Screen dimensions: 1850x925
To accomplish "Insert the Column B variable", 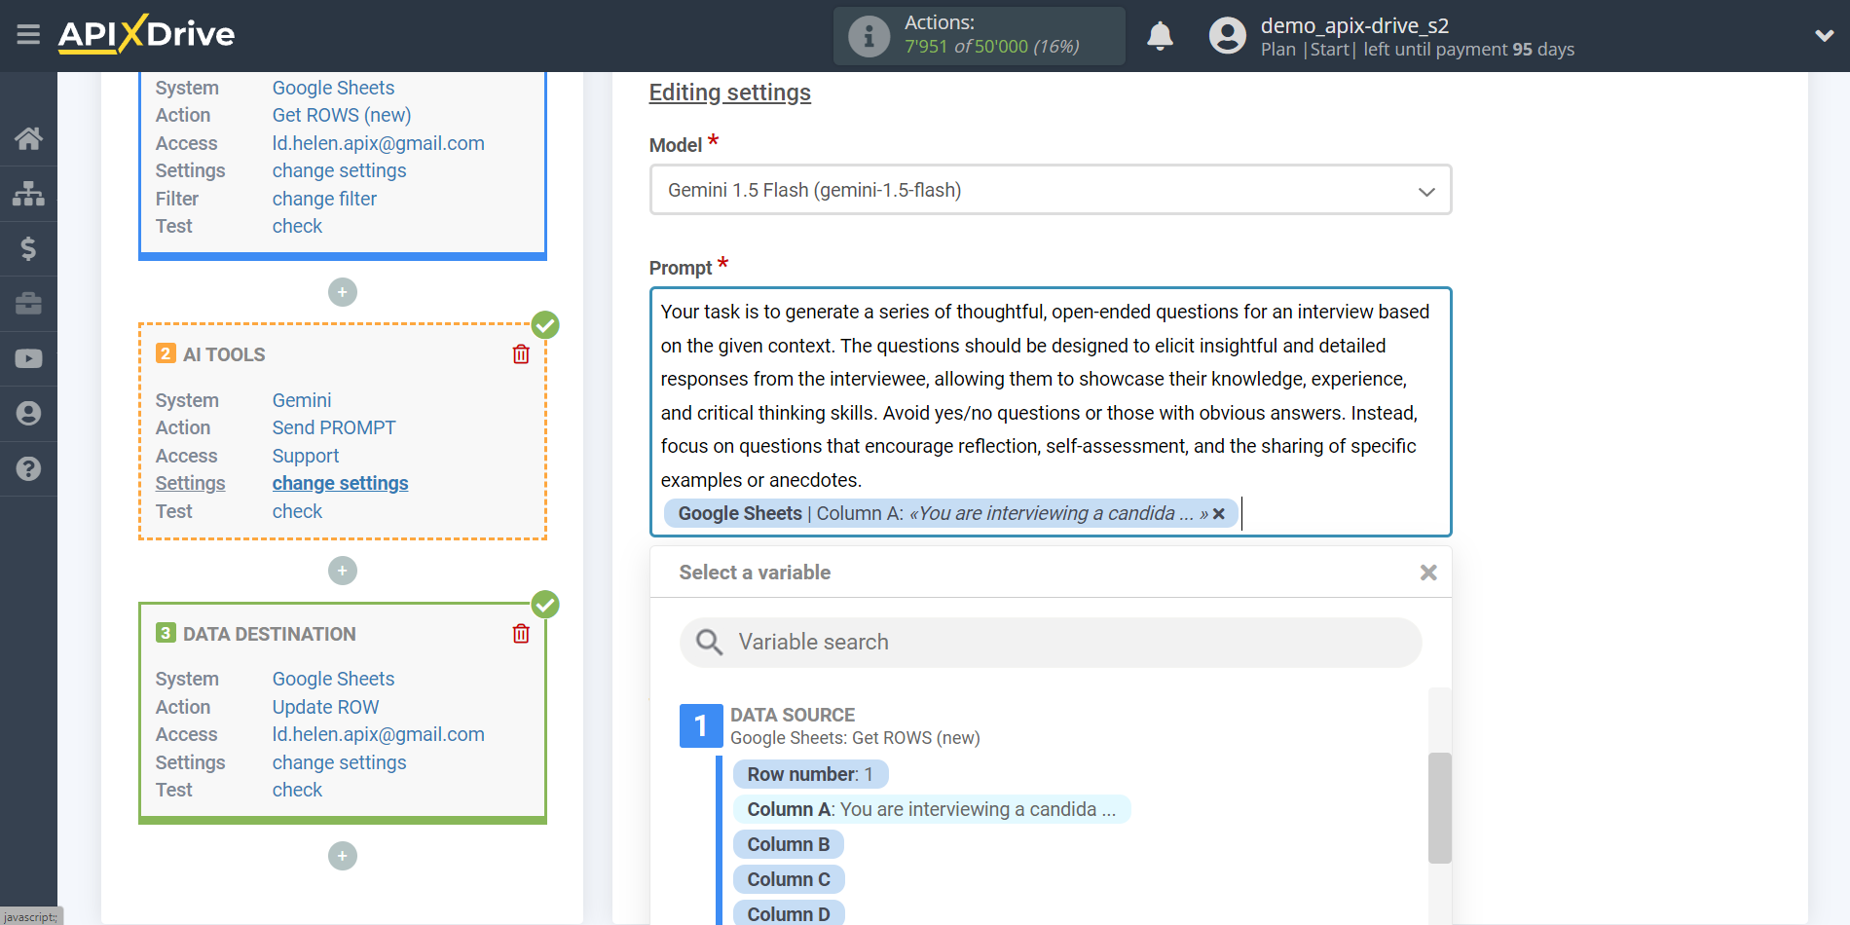I will (x=788, y=844).
